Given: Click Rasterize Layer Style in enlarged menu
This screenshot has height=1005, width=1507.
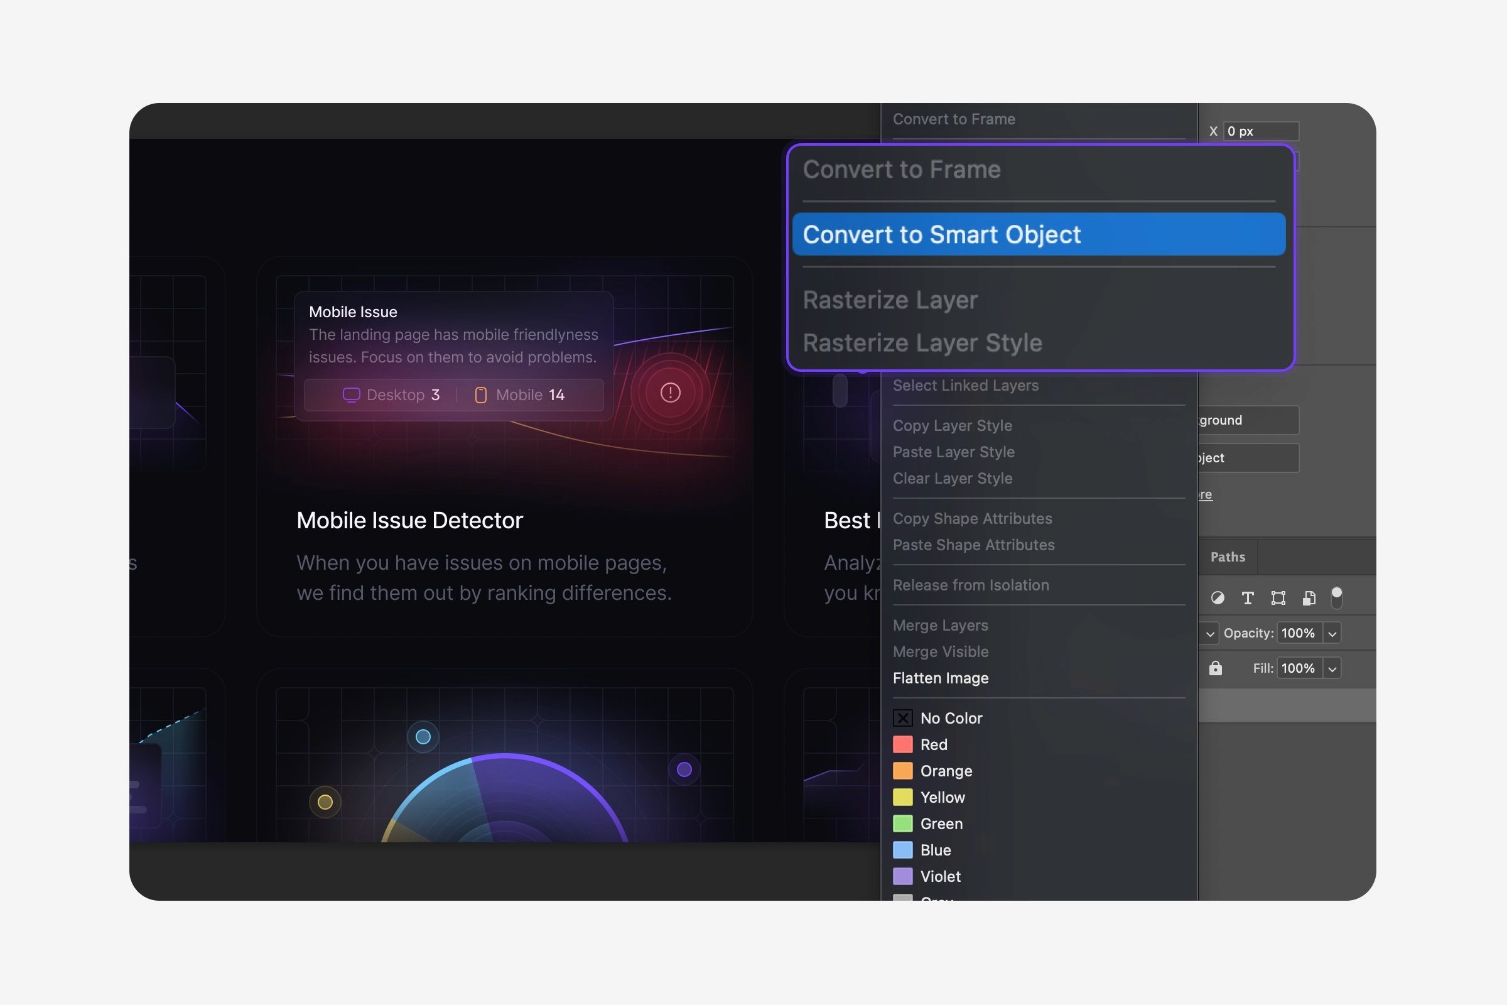Looking at the screenshot, I should tap(922, 343).
